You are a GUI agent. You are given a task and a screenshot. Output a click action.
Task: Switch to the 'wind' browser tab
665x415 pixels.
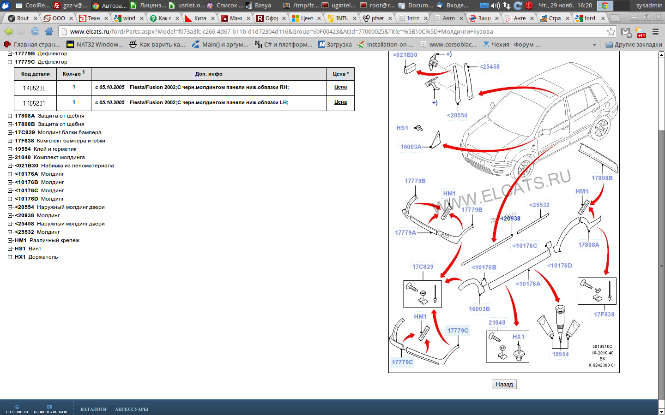tap(129, 18)
